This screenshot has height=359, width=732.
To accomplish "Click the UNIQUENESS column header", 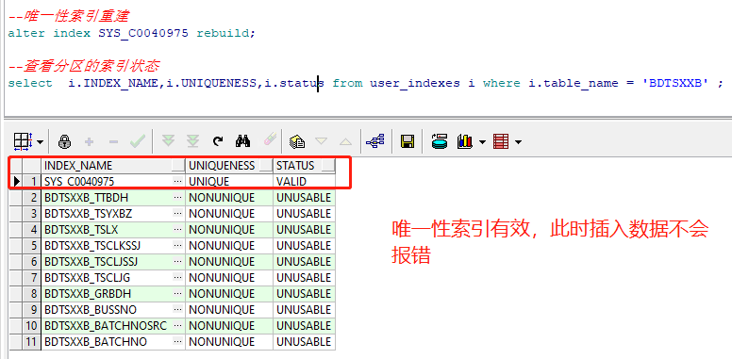I will click(x=229, y=166).
